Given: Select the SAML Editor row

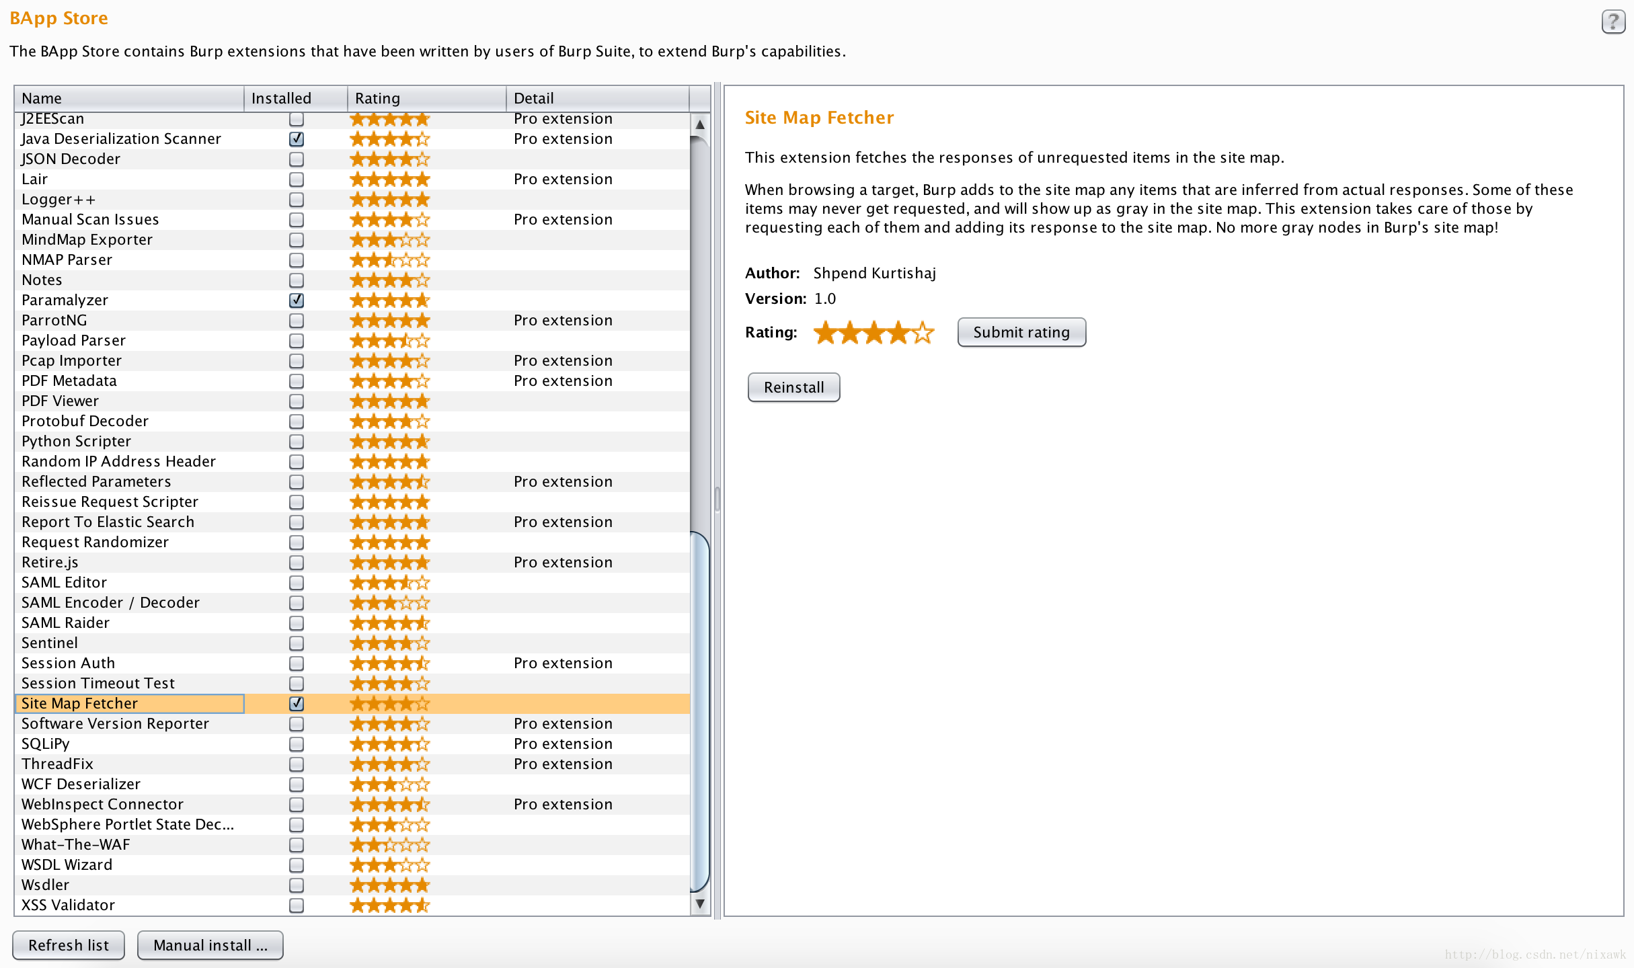Looking at the screenshot, I should tap(352, 583).
